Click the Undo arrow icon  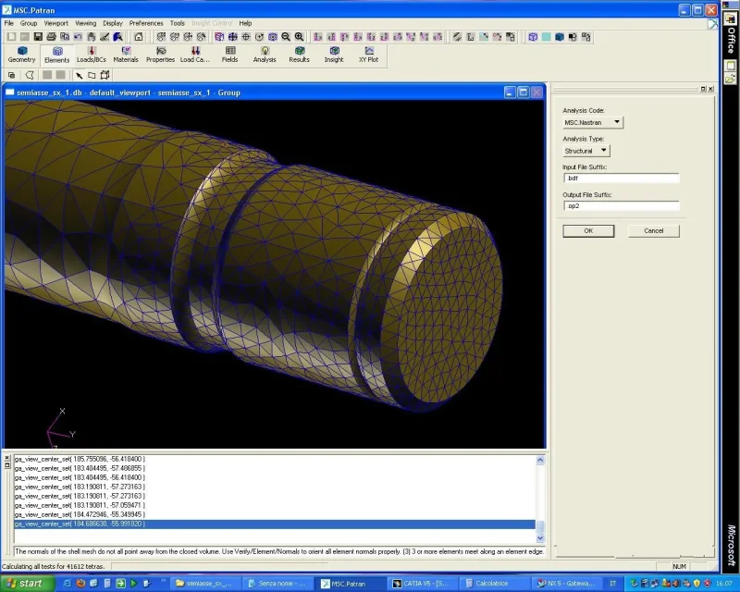78,37
